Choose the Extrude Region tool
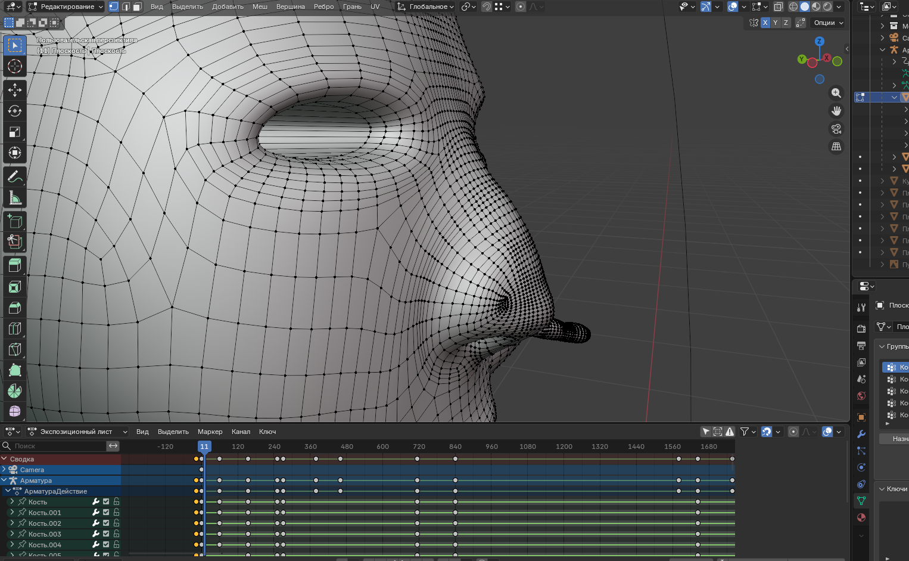The width and height of the screenshot is (909, 561). pos(14,265)
